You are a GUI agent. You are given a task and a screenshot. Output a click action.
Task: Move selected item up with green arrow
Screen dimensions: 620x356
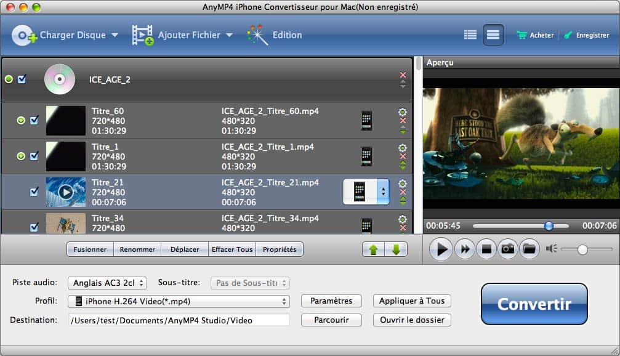click(373, 249)
